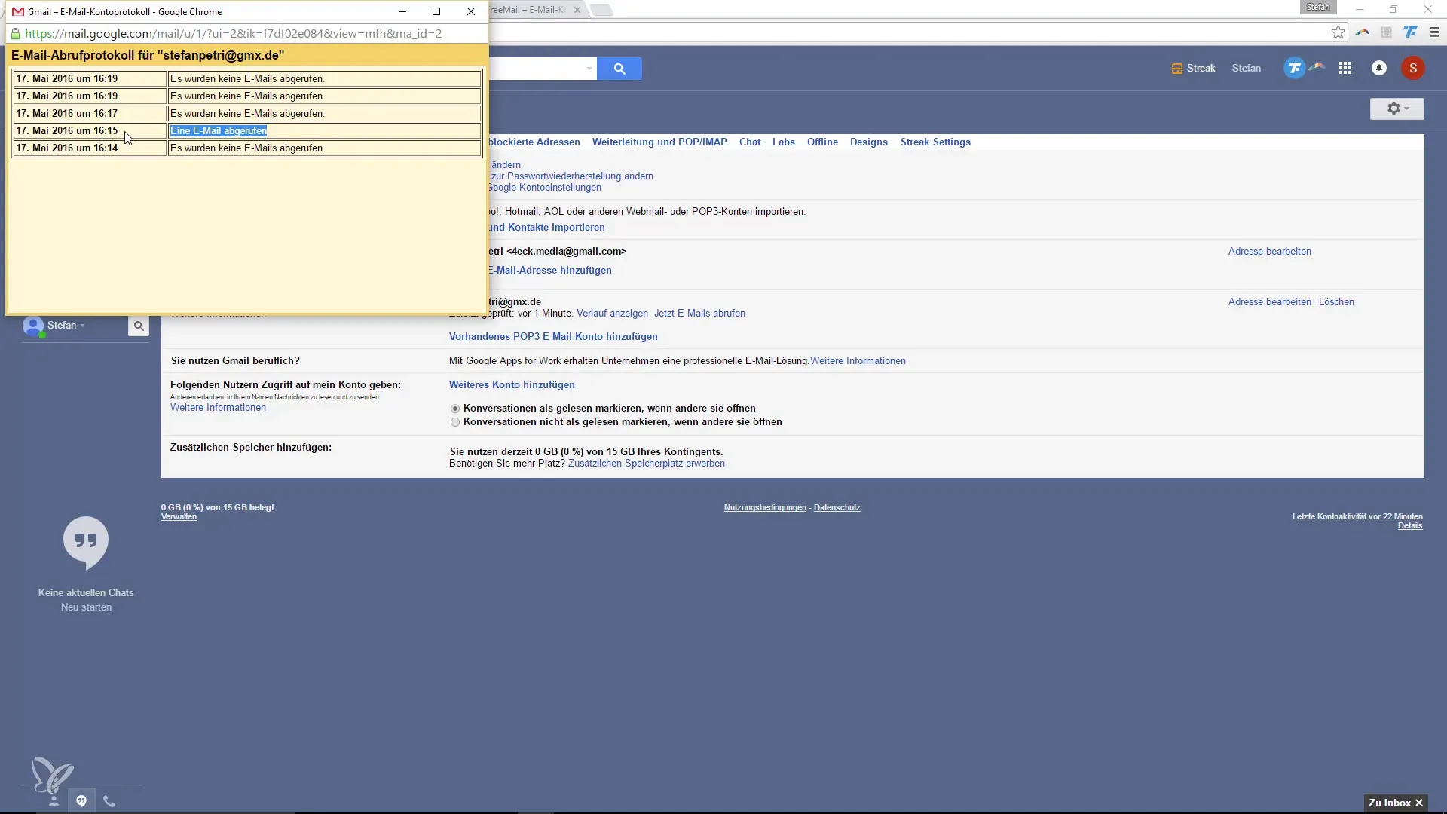Click Stefan label next to Streak in header
1447x814 pixels.
[1246, 69]
